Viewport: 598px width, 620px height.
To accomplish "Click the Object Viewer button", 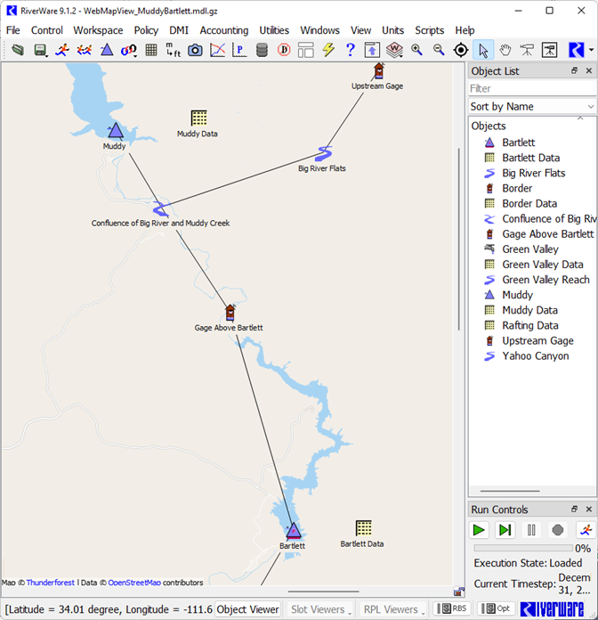I will point(248,609).
